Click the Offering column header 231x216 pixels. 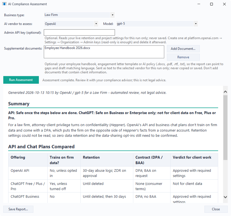coord(28,160)
